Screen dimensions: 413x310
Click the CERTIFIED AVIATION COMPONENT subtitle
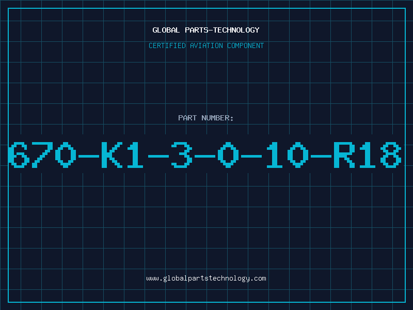[206, 45]
